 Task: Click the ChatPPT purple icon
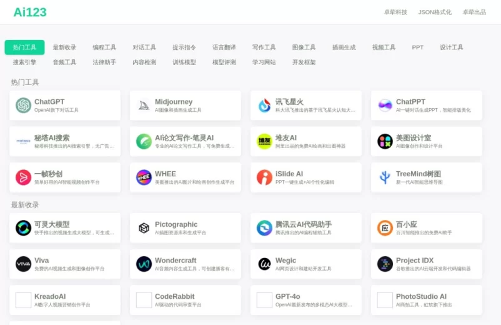pos(385,106)
